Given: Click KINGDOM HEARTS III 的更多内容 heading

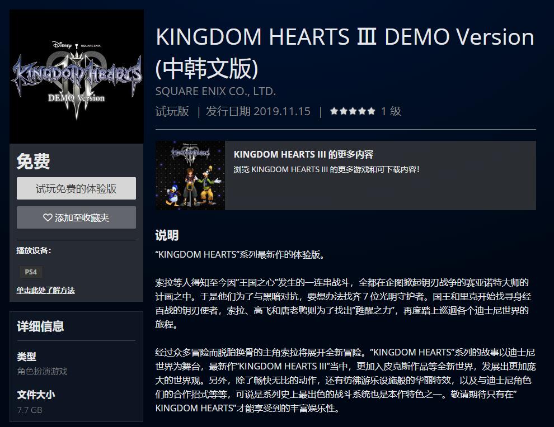Looking at the screenshot, I should (303, 154).
